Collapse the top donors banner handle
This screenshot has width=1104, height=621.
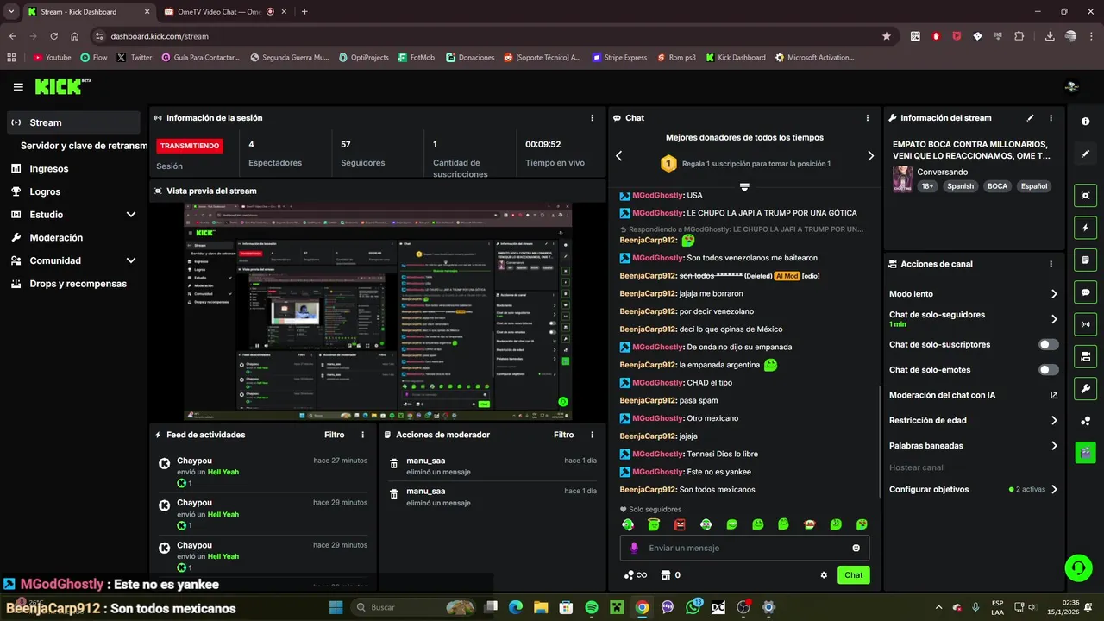pos(744,187)
